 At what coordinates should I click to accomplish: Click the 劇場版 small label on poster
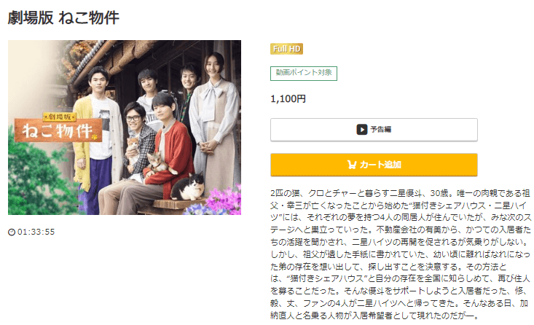click(x=60, y=117)
